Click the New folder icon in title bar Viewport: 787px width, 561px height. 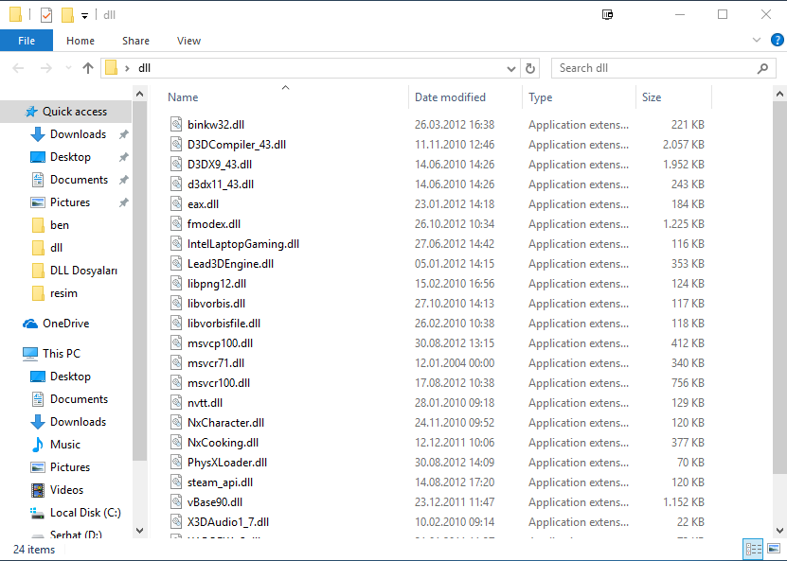(67, 15)
